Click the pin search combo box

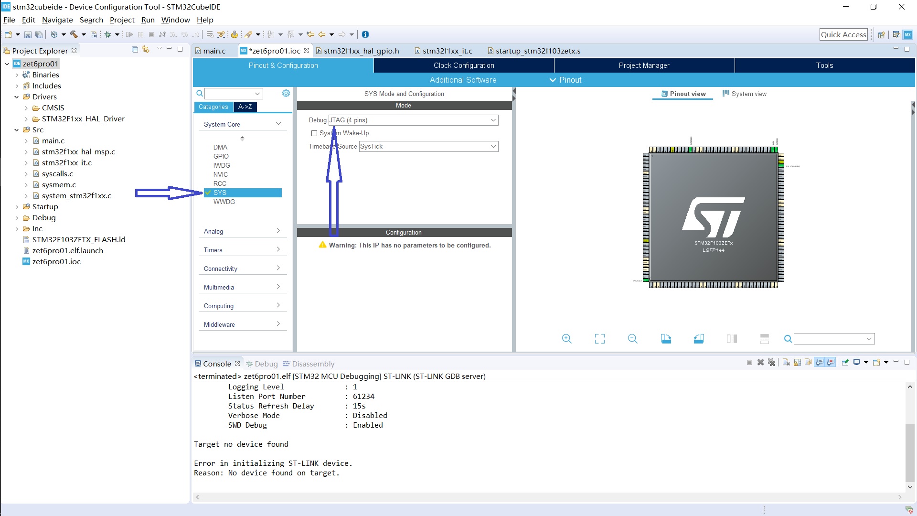click(834, 339)
